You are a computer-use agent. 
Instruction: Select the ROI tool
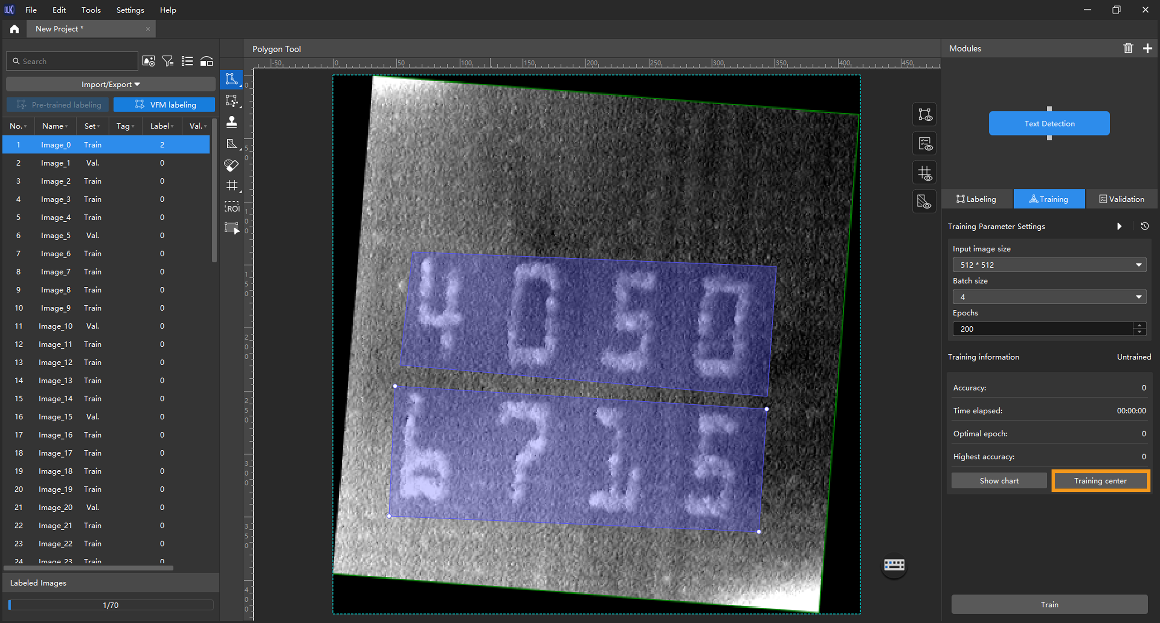[x=232, y=208]
